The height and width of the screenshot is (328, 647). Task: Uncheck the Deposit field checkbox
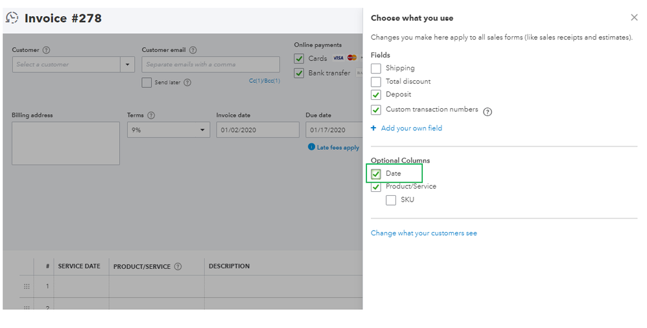(376, 95)
